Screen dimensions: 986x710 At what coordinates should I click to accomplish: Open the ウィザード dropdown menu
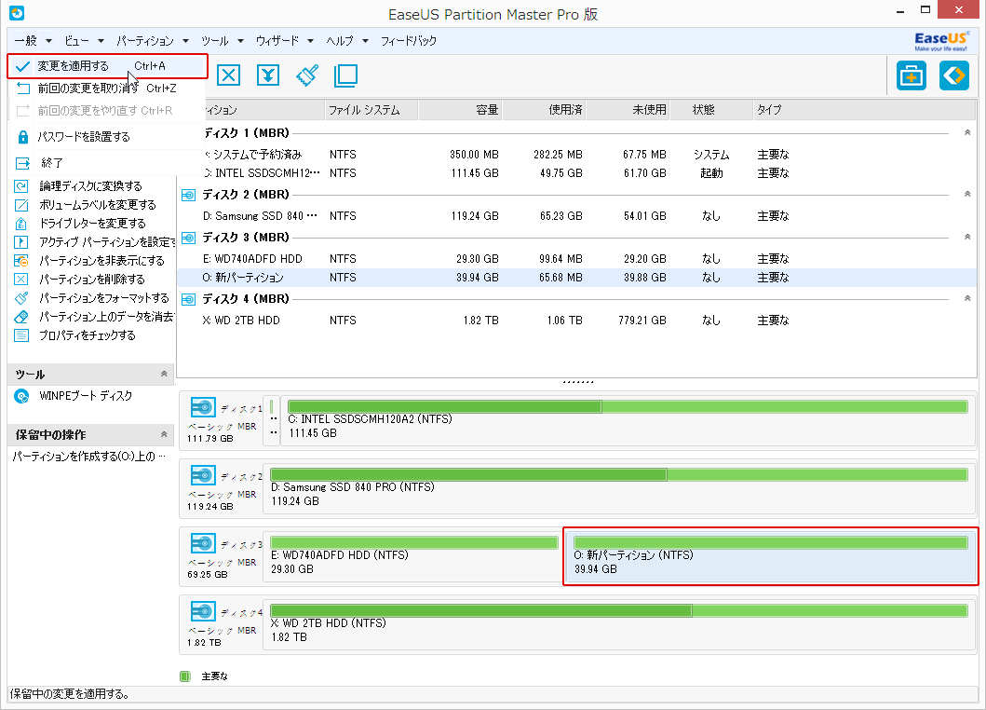(x=284, y=41)
